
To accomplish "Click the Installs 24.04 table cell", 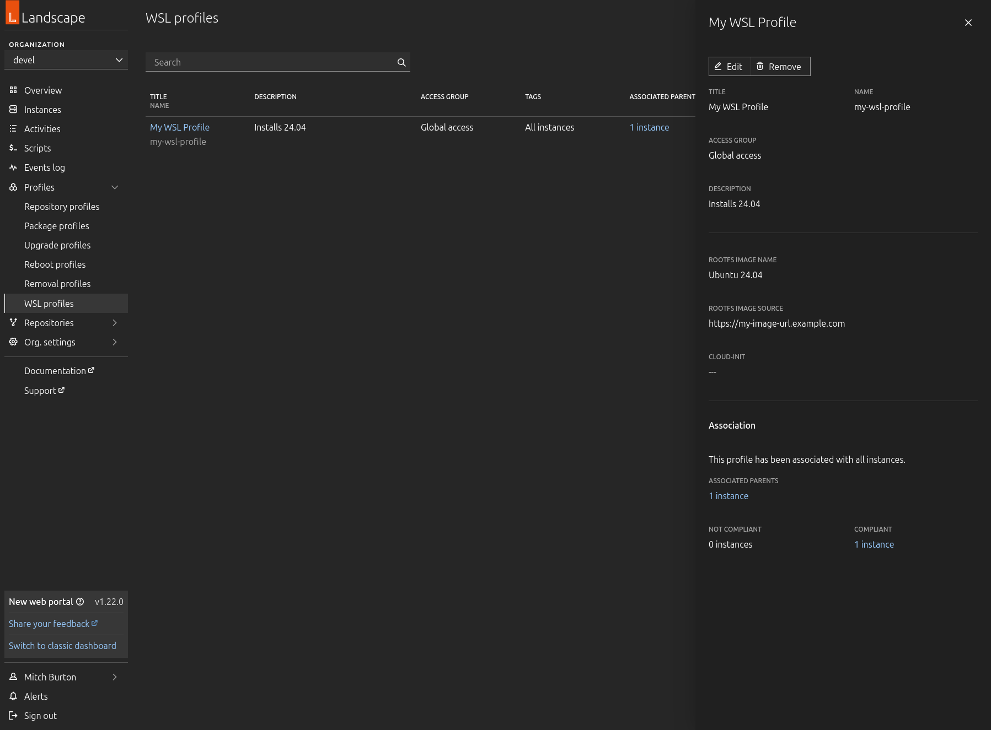I will point(280,127).
